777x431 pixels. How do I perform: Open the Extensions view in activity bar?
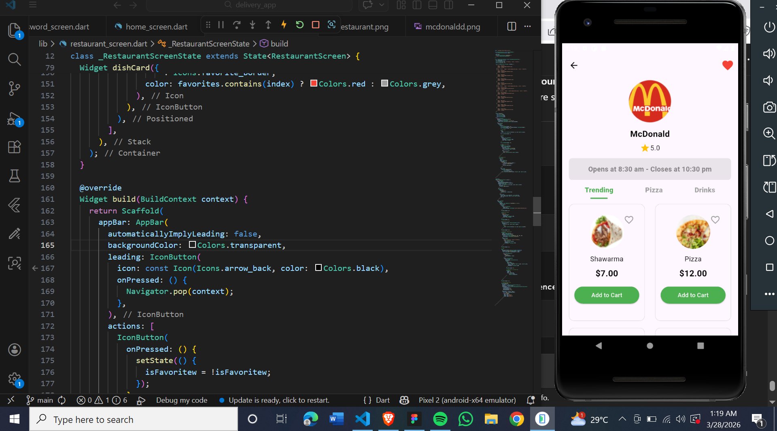click(14, 147)
